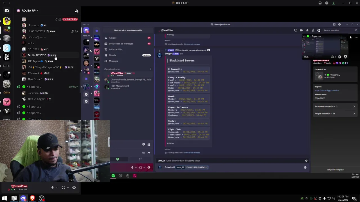Open Brave browser from Windows taskbar
Image resolution: width=360 pixels, height=202 pixels.
32,198
